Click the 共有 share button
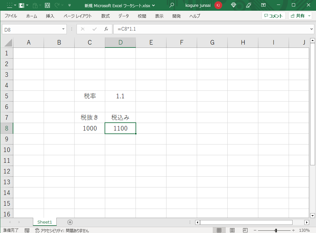This screenshot has width=316, height=233. 298,16
